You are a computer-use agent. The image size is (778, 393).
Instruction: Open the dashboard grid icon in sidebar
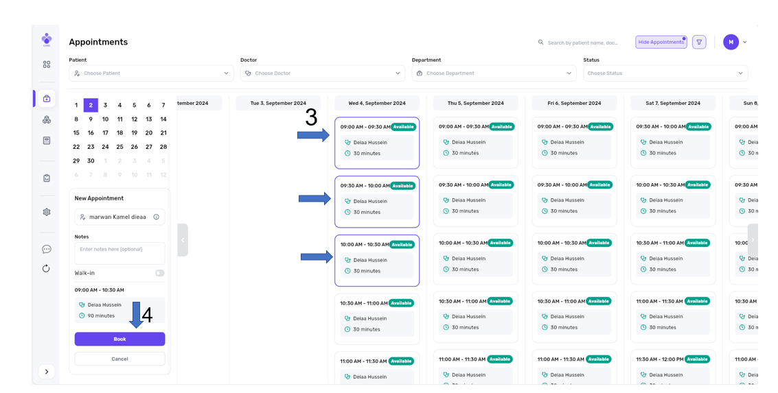(x=47, y=64)
